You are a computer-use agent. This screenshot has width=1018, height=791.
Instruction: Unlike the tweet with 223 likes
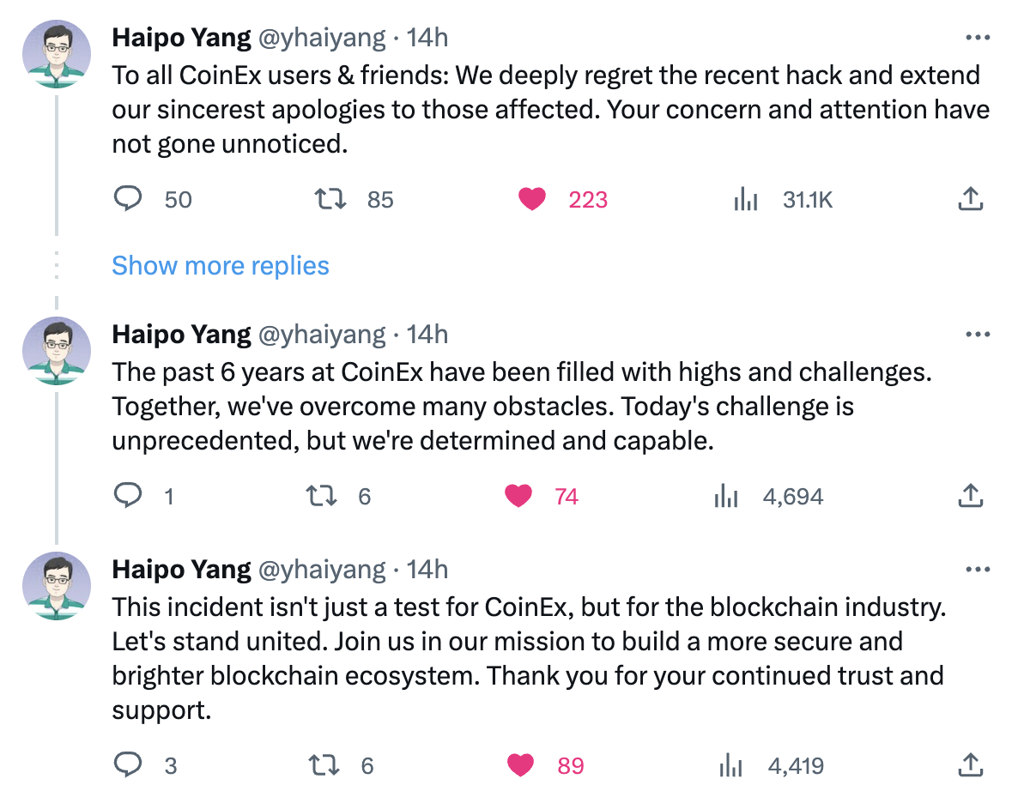pos(531,198)
